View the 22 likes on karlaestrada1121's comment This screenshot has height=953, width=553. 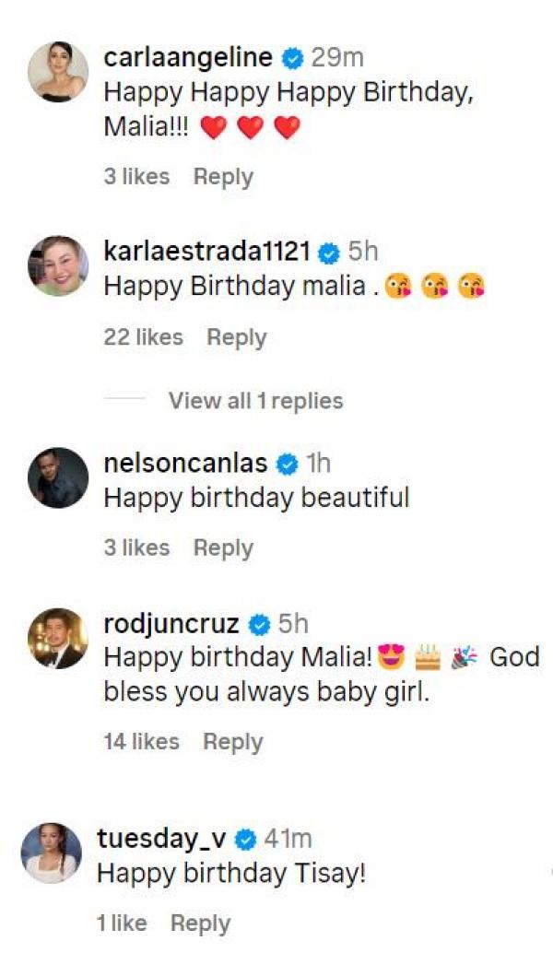(143, 338)
